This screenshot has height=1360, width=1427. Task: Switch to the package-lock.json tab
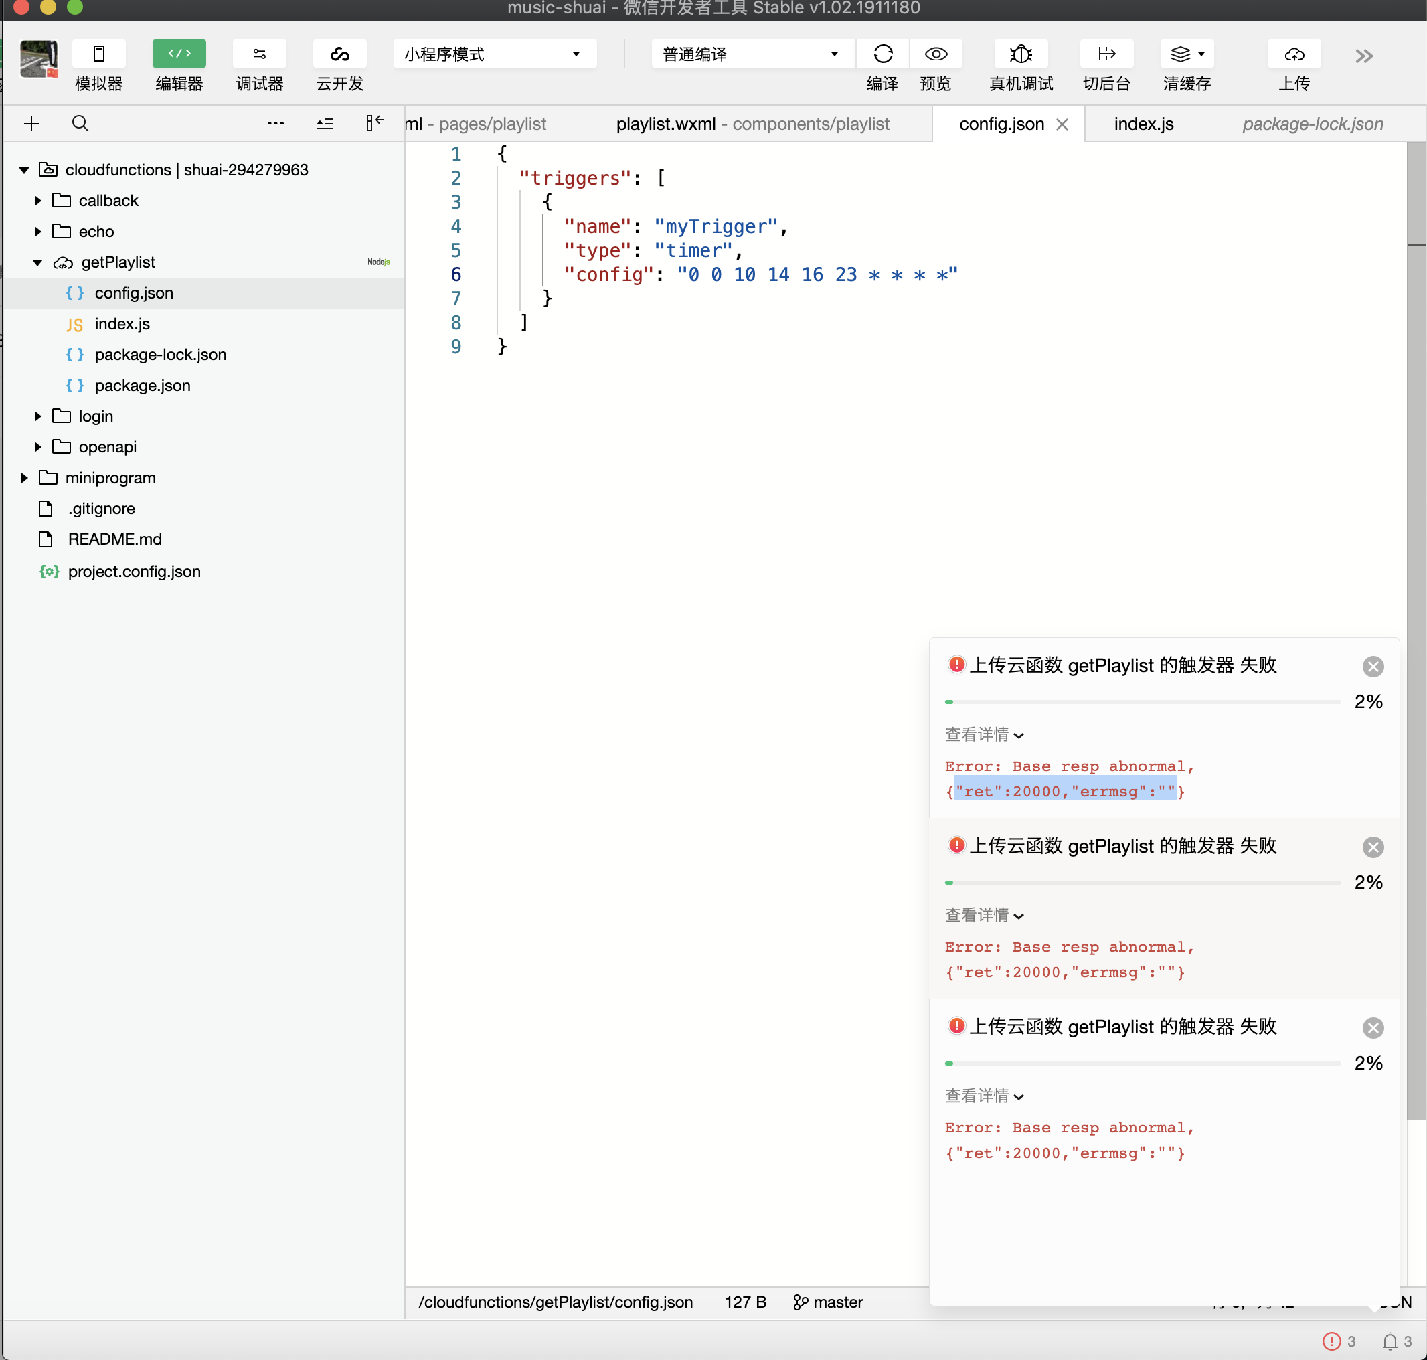[1313, 124]
